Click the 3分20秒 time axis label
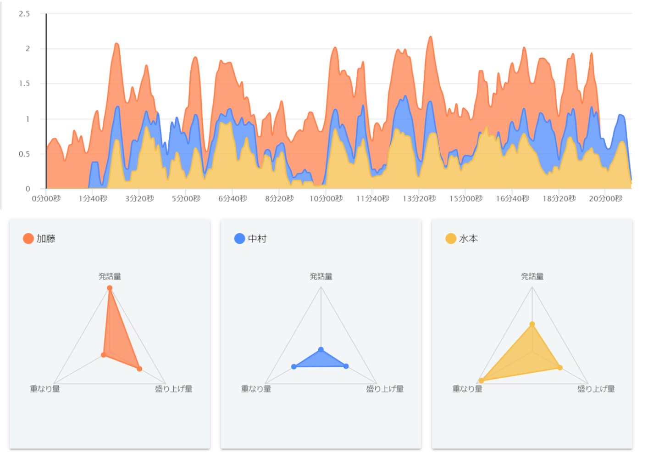Viewport: 648px width, 454px height. coord(139,199)
